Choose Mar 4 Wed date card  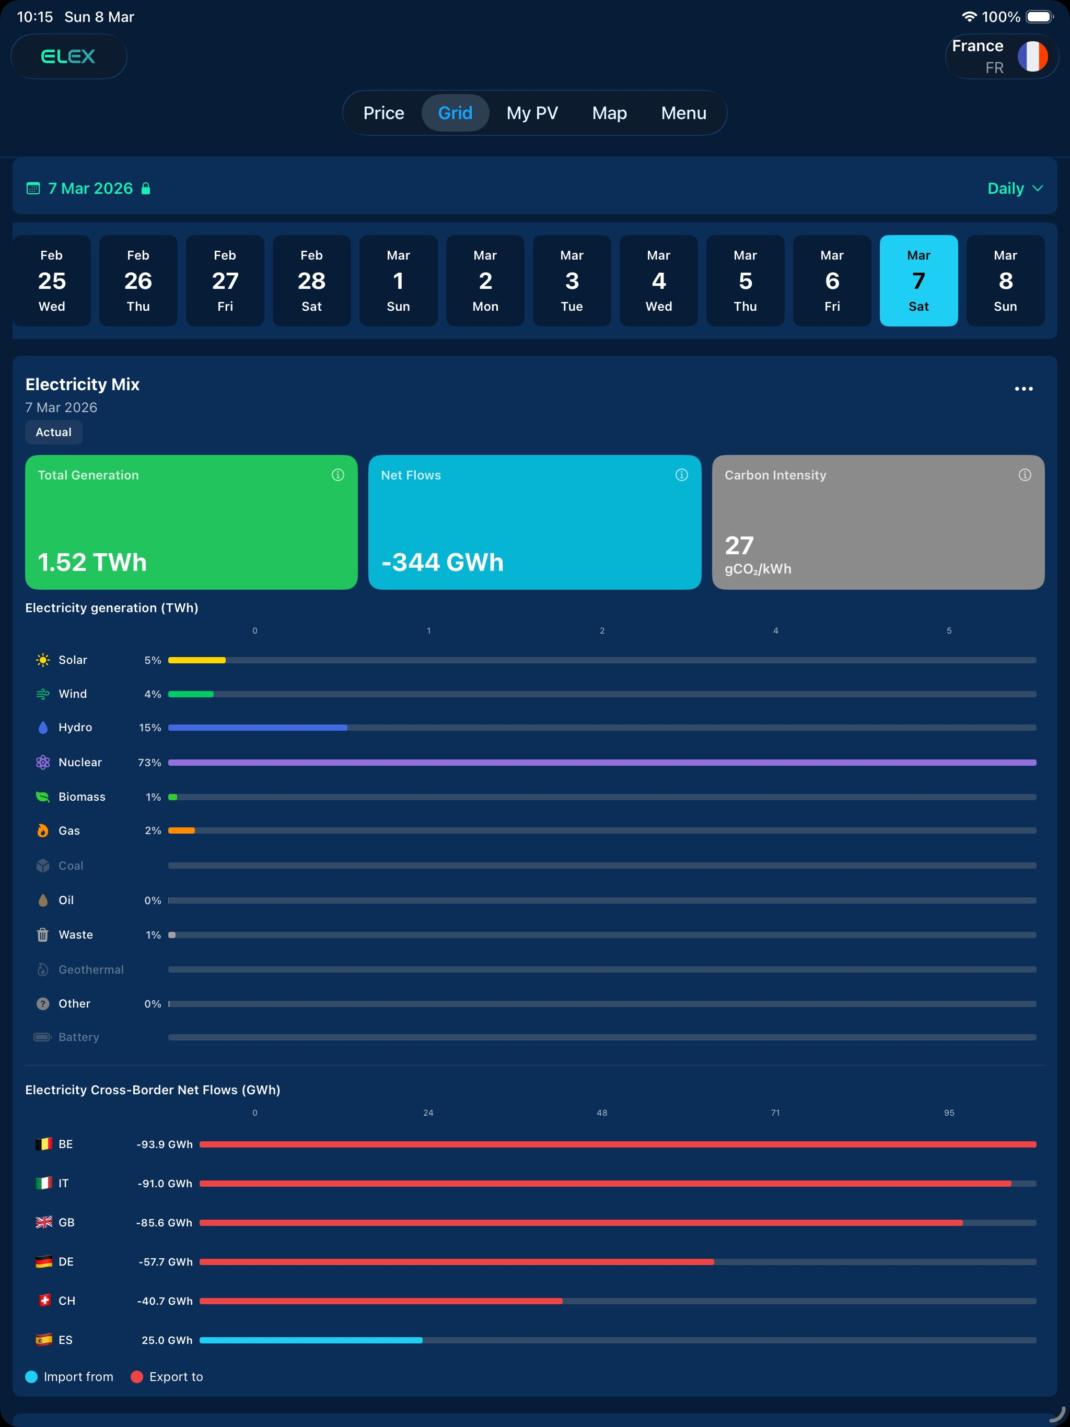click(658, 280)
